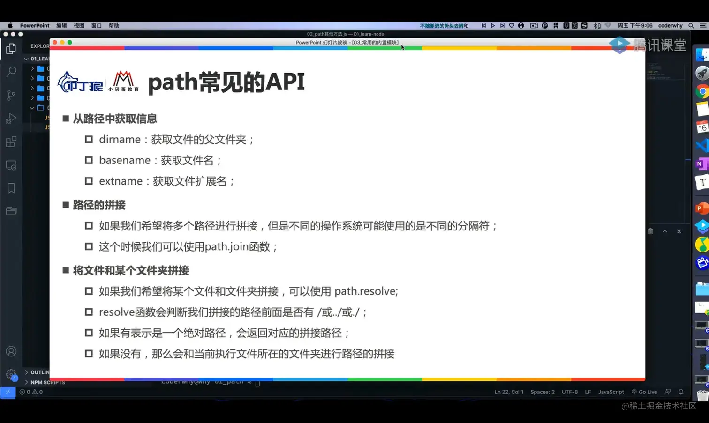709x423 pixels.
Task: Open the Explorer view in VS Code activity bar
Action: [x=11, y=48]
